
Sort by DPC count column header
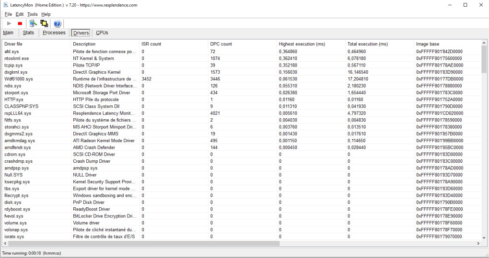click(242, 44)
